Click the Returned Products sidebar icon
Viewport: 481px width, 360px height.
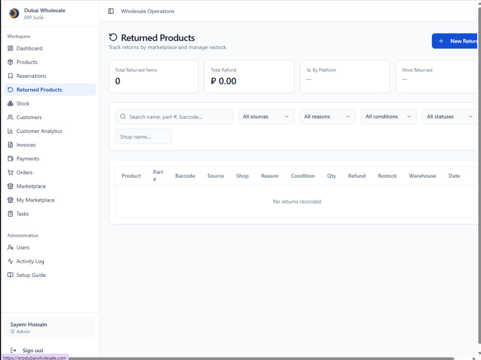point(11,90)
